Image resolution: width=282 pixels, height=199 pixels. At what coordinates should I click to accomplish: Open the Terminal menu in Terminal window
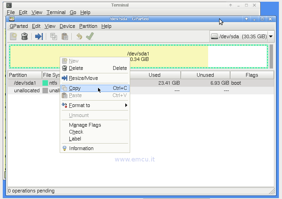click(56, 12)
